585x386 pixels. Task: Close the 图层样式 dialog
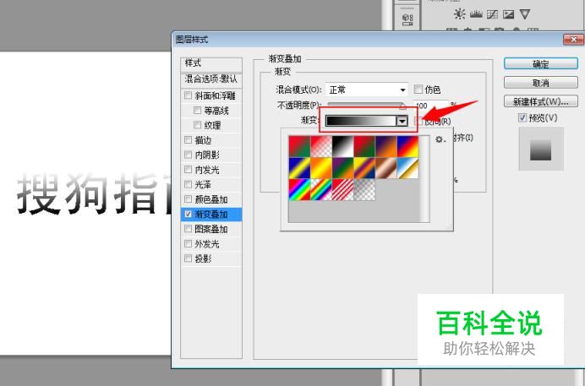coord(573,40)
